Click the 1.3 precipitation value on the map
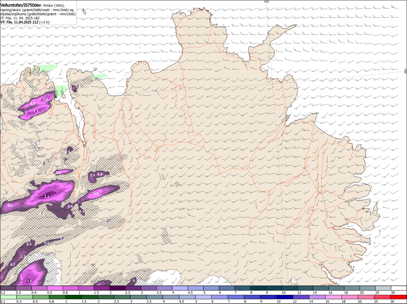The image size is (407, 304). tap(45, 99)
